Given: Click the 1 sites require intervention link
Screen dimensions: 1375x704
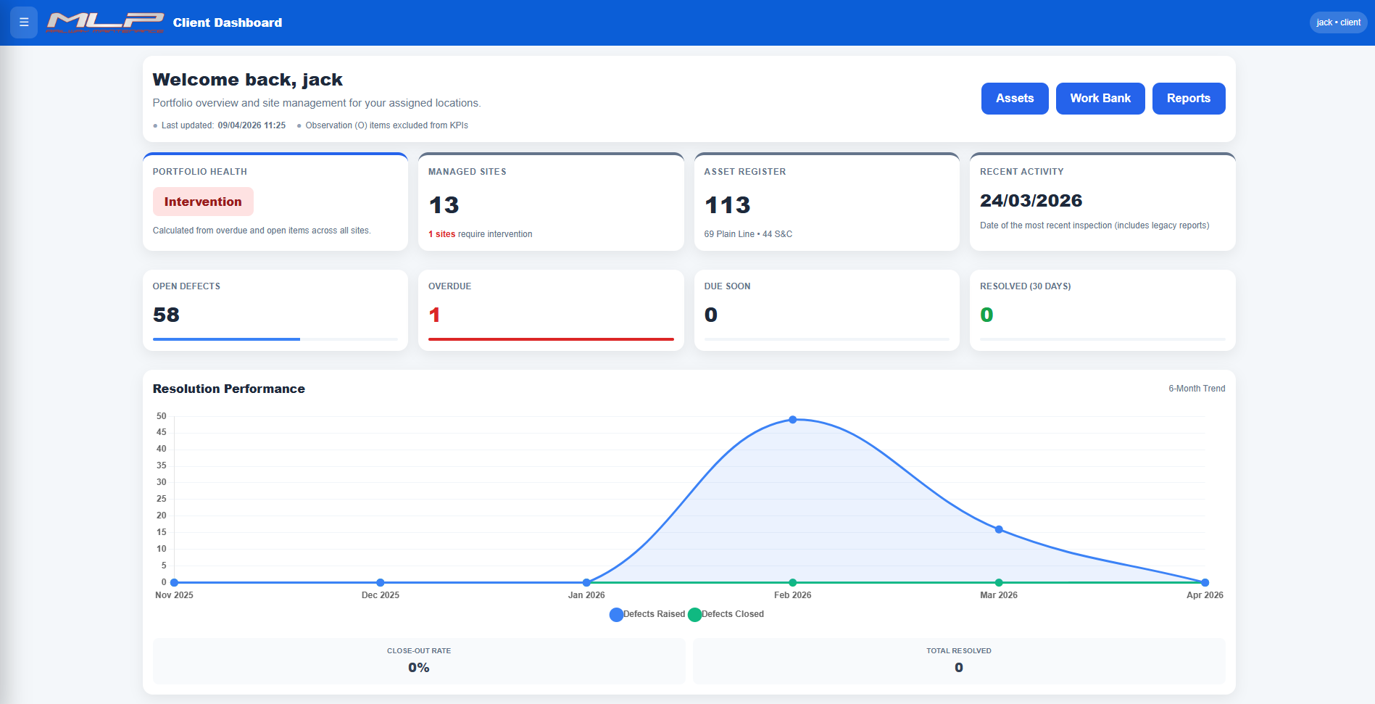Looking at the screenshot, I should pyautogui.click(x=480, y=234).
